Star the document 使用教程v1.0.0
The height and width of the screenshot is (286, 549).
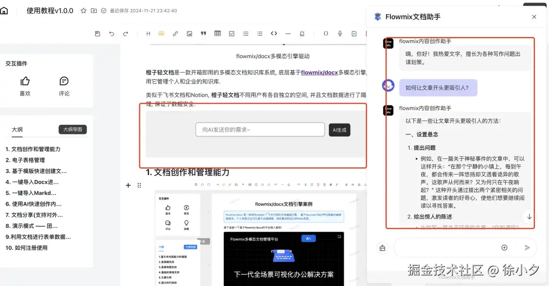(83, 11)
